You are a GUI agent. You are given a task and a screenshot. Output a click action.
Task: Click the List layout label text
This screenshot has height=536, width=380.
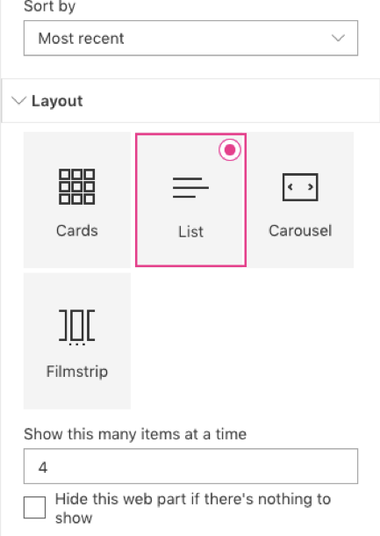(190, 232)
